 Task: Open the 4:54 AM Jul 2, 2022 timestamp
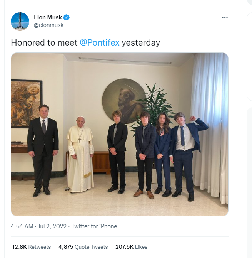coord(38,226)
